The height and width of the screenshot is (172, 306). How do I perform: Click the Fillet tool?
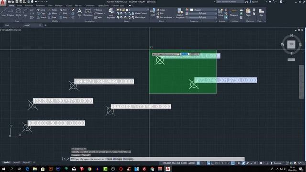[x=64, y=13]
